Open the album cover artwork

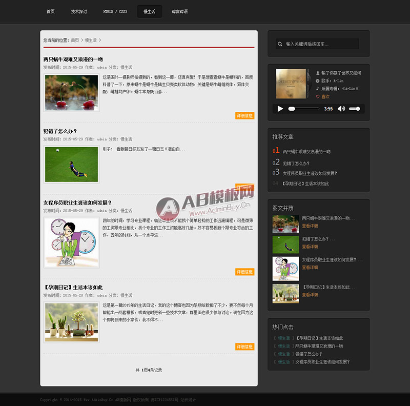(x=291, y=84)
